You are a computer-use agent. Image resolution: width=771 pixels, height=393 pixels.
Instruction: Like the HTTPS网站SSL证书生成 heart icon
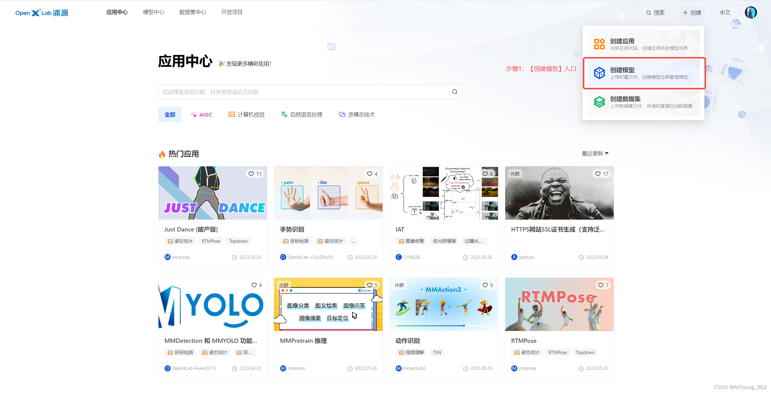click(x=598, y=174)
